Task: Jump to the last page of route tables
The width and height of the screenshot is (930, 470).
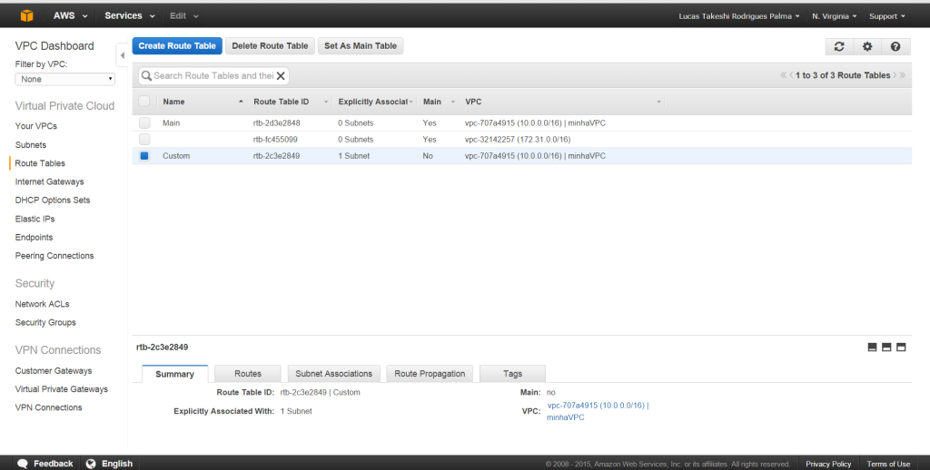Action: (x=902, y=75)
